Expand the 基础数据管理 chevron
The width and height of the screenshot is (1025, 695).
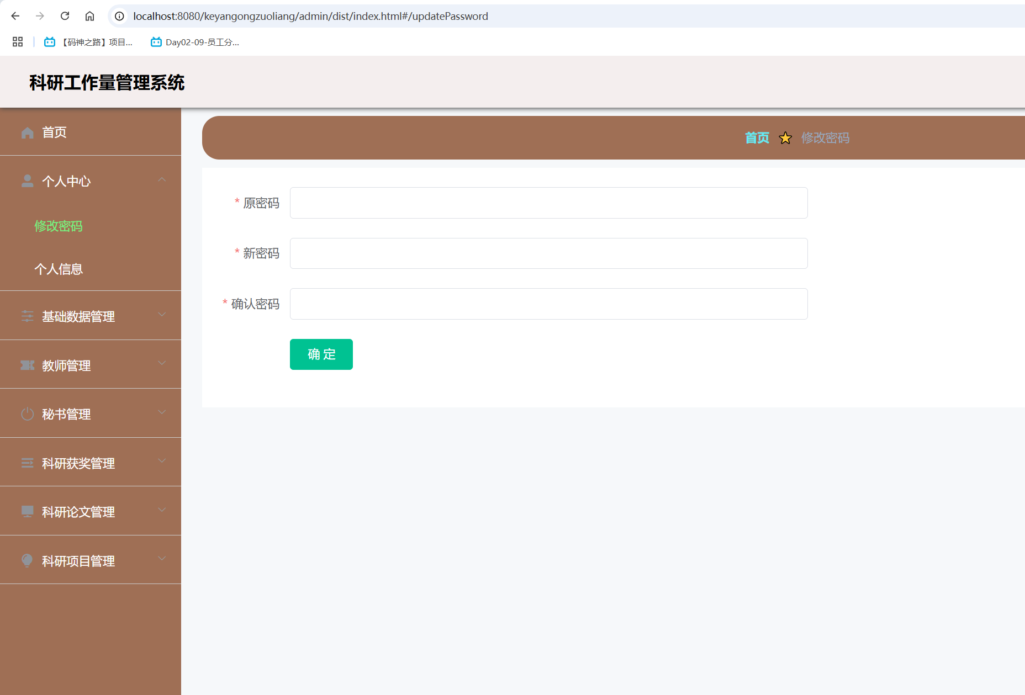click(x=162, y=315)
